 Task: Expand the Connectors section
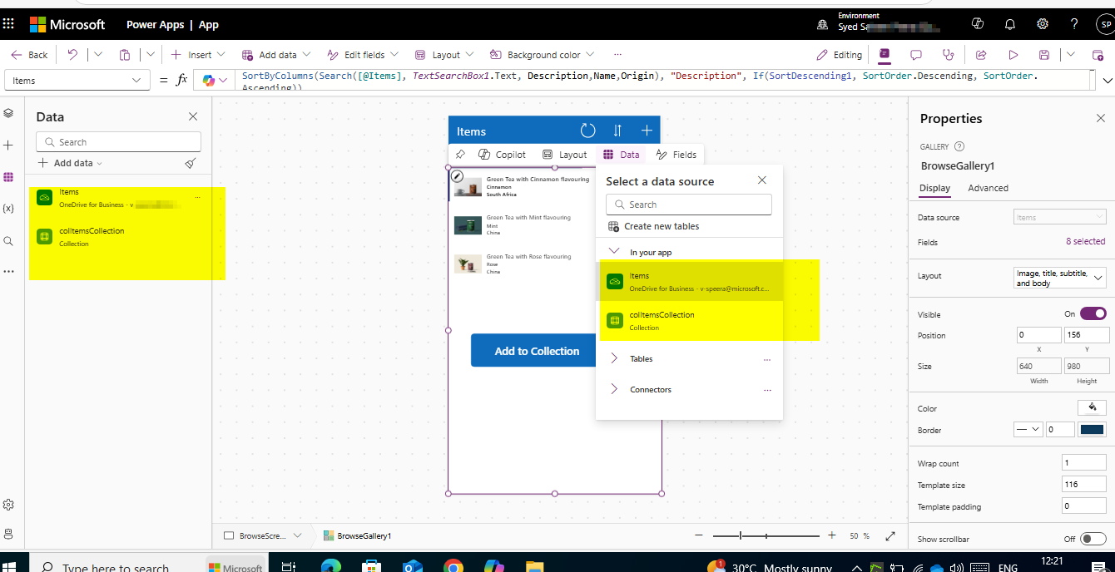614,389
